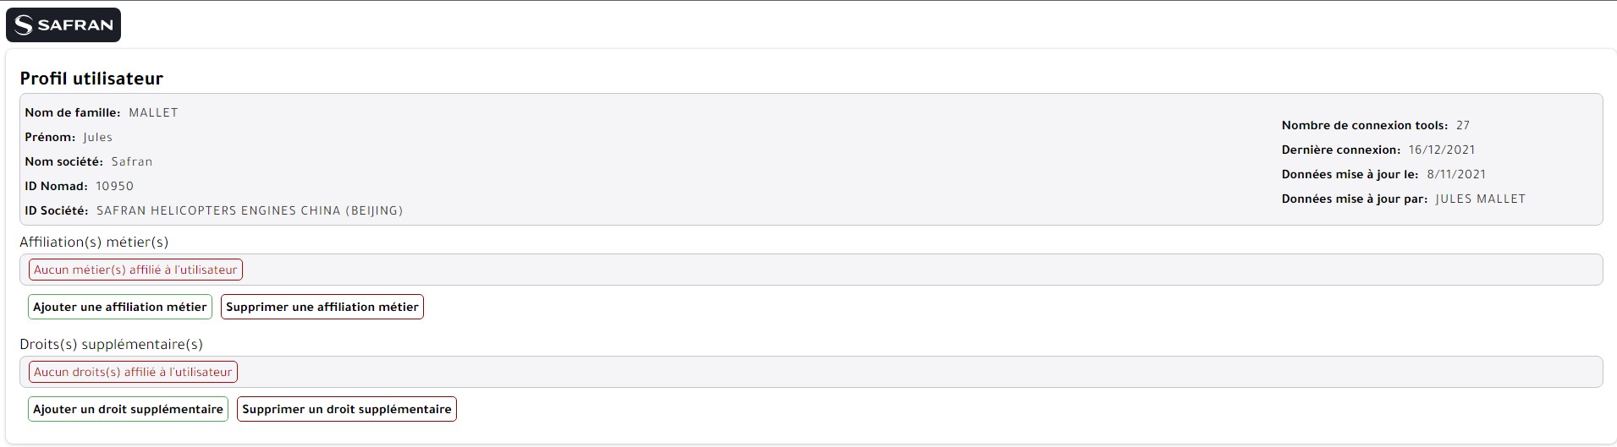Click the last connection date 16/12/2021
The width and height of the screenshot is (1617, 447).
(x=1442, y=150)
